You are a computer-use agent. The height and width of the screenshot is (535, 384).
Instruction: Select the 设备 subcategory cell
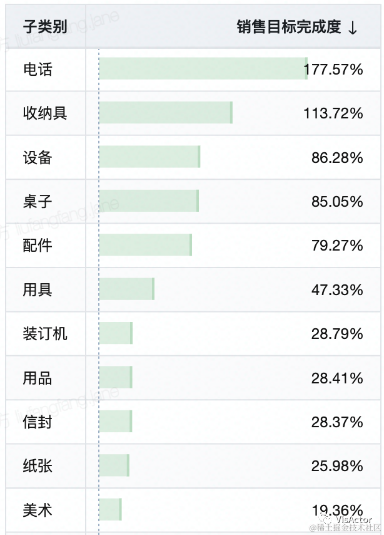pos(38,157)
